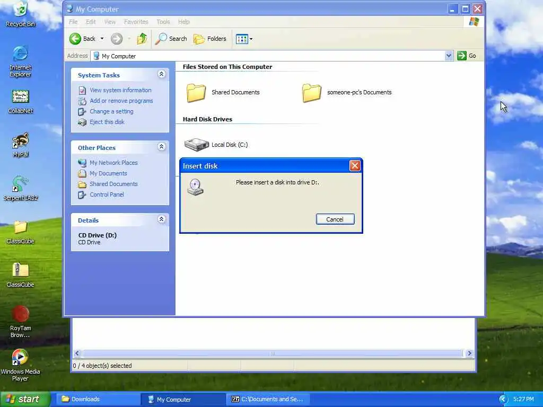Collapse the System Tasks panel
Image resolution: width=543 pixels, height=407 pixels.
(x=161, y=74)
